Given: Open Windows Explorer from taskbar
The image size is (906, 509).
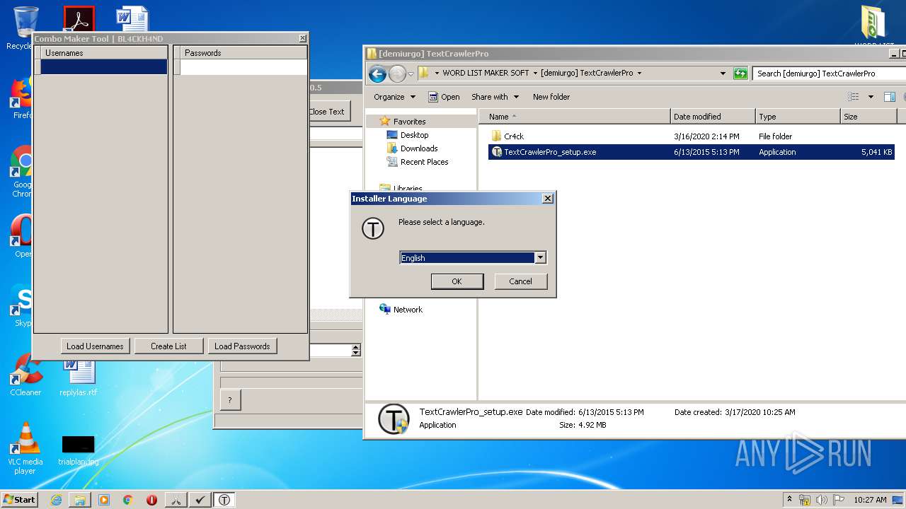Looking at the screenshot, I should [x=80, y=500].
